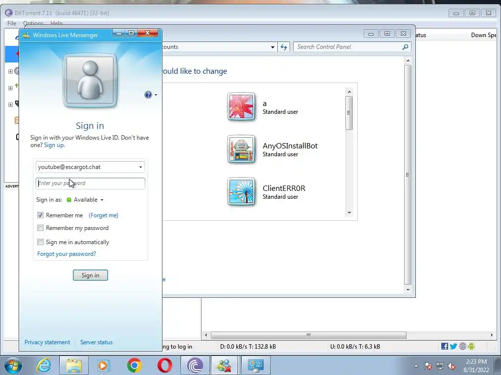Click the Control Panel search magnifier icon
The image size is (501, 375).
(405, 47)
